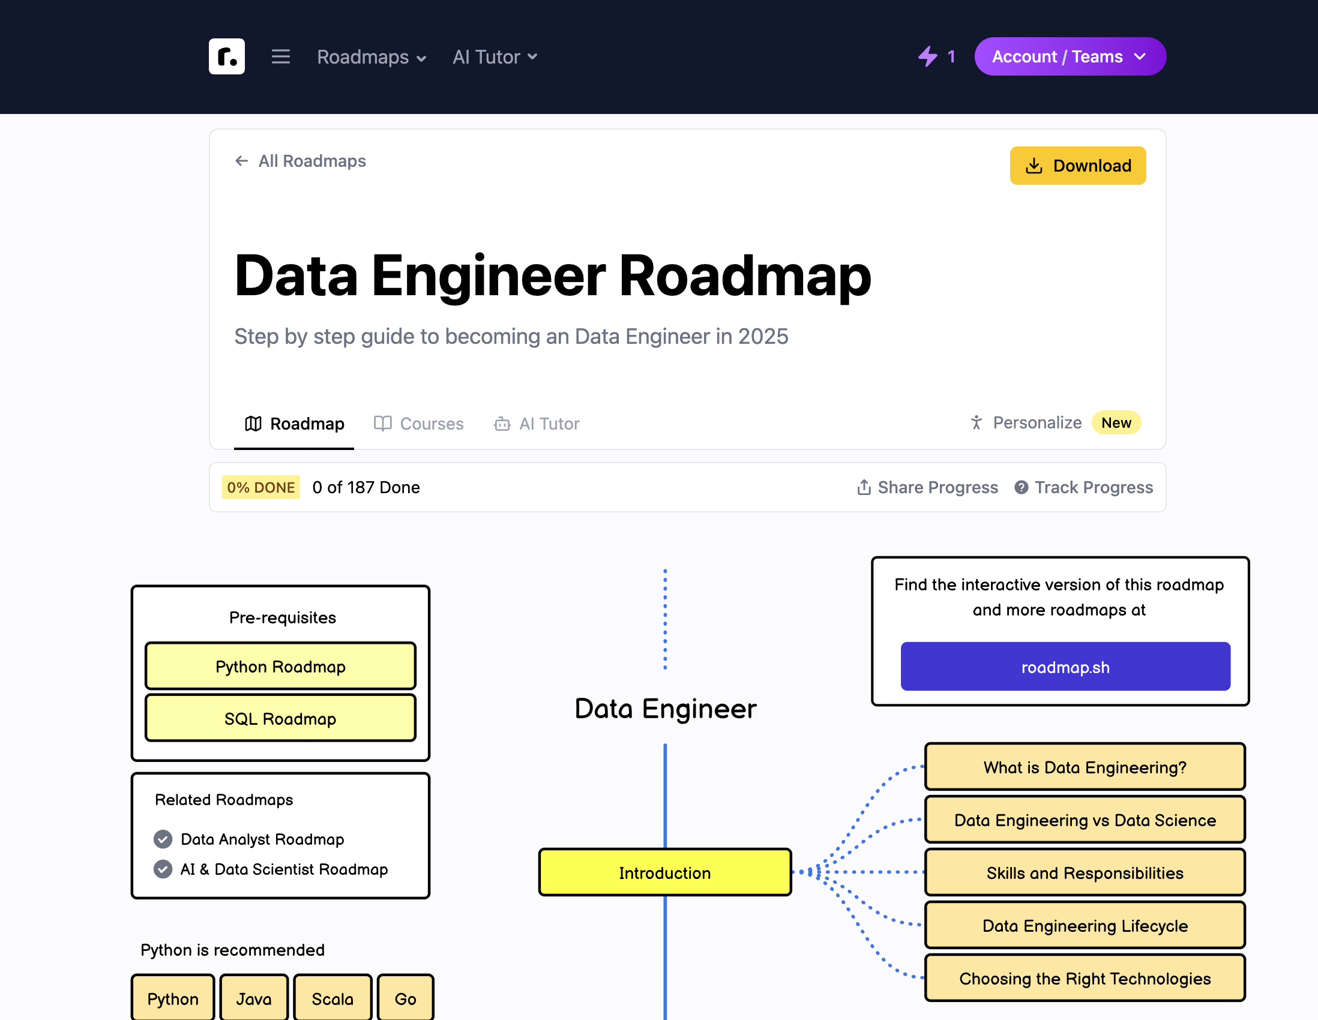Open the hamburger menu icon
Screen dimensions: 1318x1020
(281, 57)
